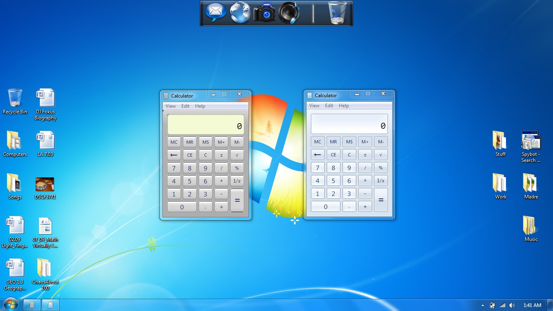Open Edit menu in the left Calculator
Image resolution: width=553 pixels, height=311 pixels.
point(185,106)
